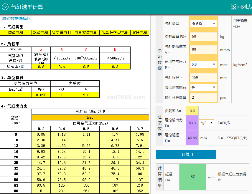Click the 气缸动作速度 V input field

click(203, 49)
